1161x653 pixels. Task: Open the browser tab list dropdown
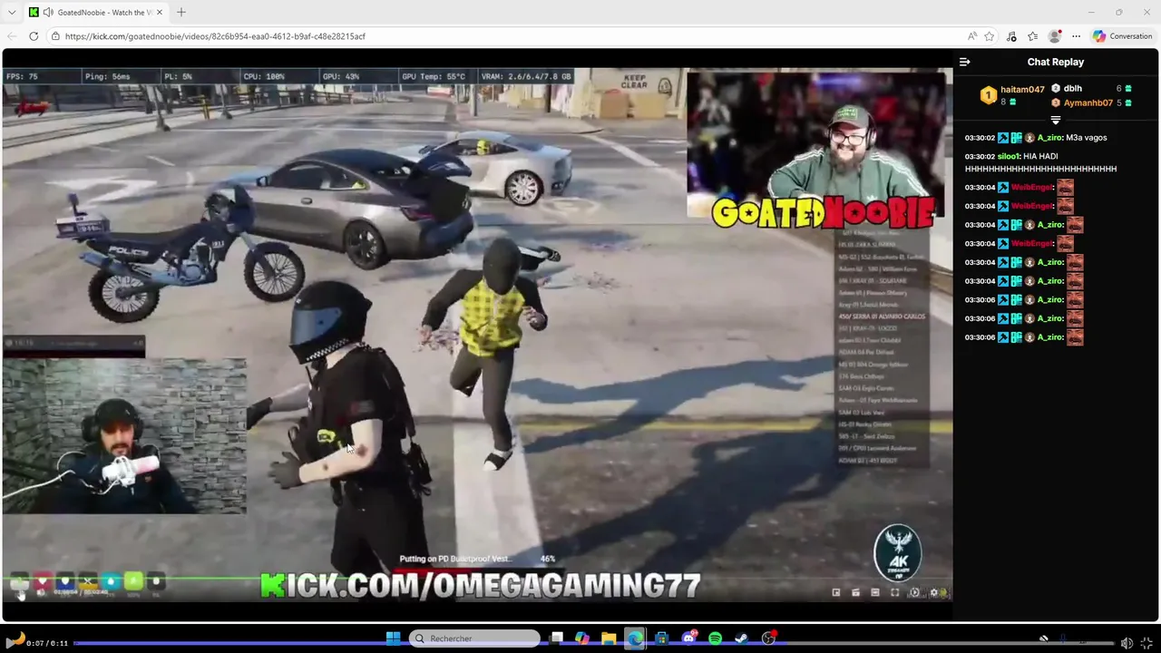12,12
